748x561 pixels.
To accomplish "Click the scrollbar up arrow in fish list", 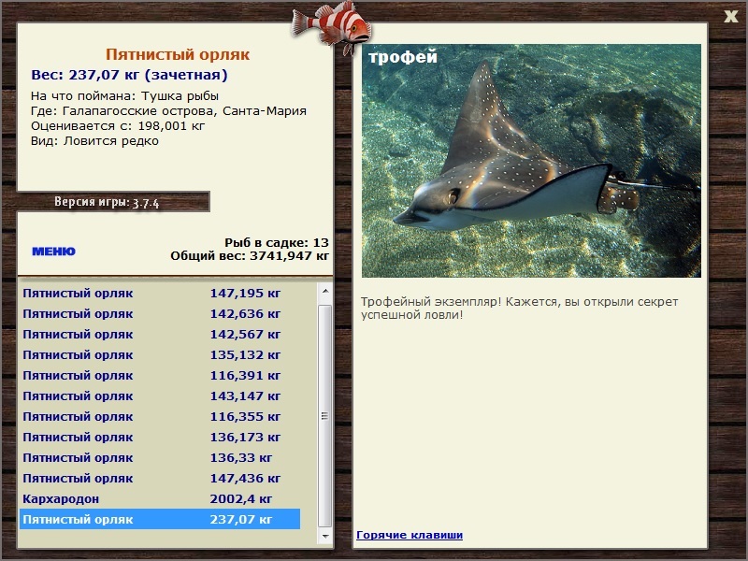I will [x=324, y=291].
